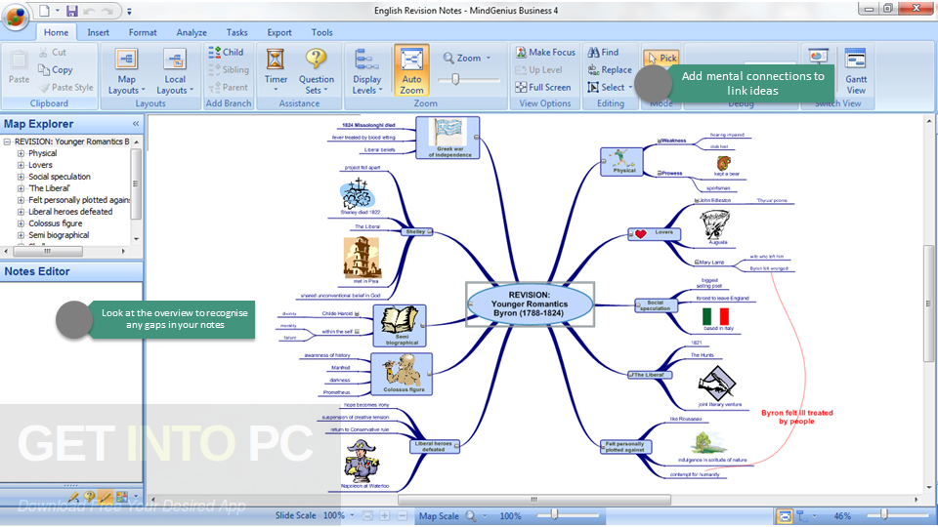Adjust the 46% zoom slider at bottom right

[883, 514]
